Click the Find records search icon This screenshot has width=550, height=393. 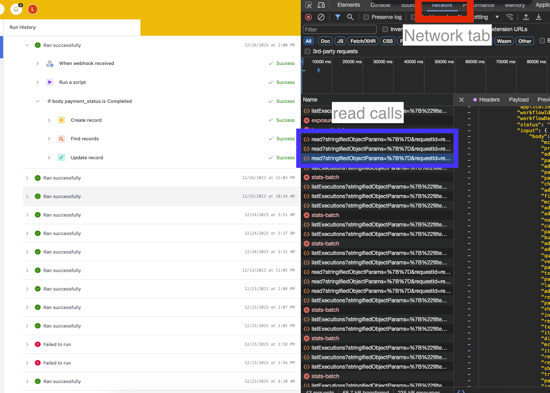[x=61, y=139]
